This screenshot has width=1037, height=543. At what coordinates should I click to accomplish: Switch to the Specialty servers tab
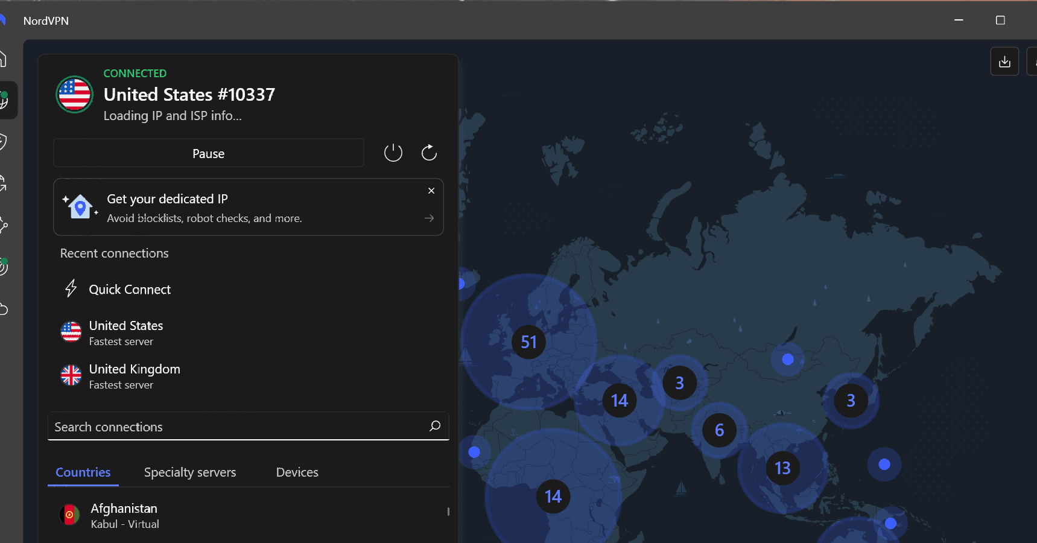point(189,472)
